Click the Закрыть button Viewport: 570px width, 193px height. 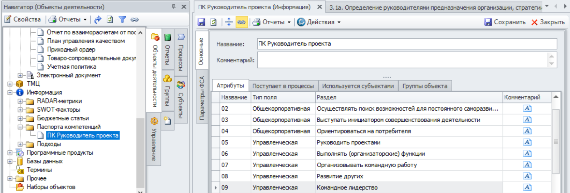(548, 22)
